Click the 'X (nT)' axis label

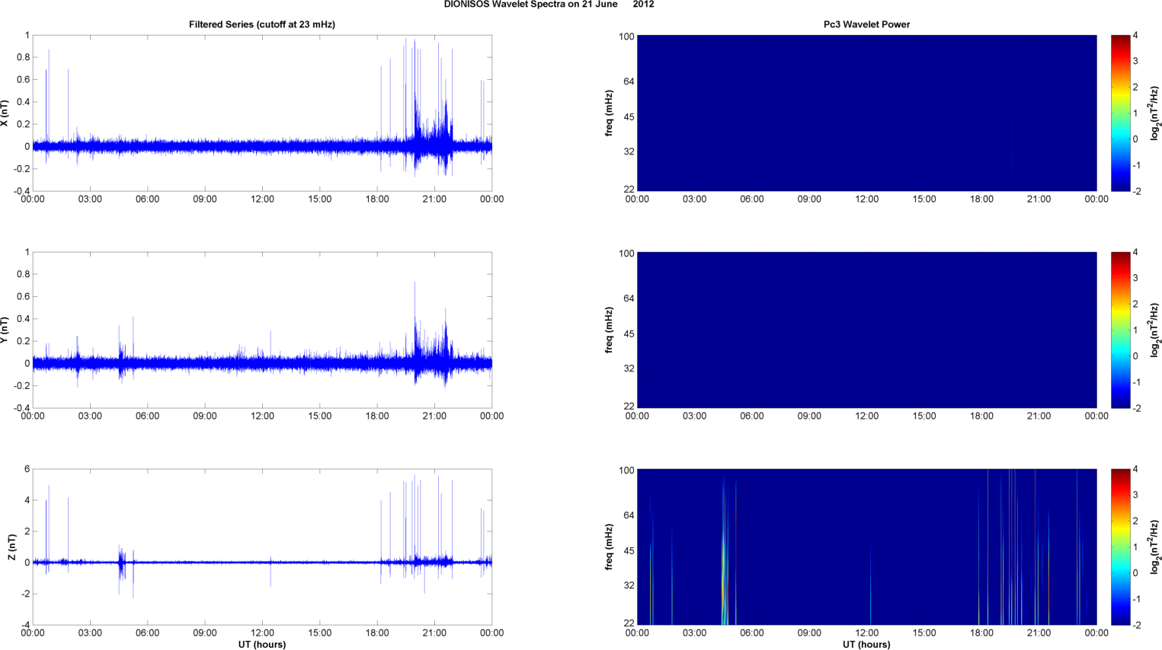tap(5, 113)
